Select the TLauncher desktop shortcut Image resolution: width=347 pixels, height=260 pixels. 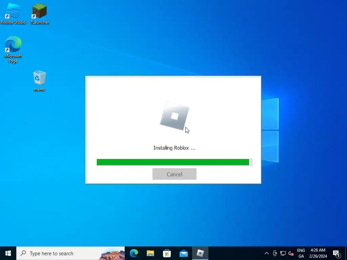click(x=40, y=14)
